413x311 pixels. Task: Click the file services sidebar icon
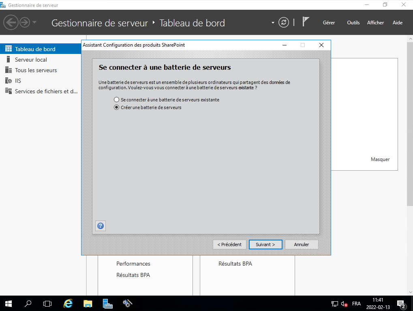tap(9, 91)
